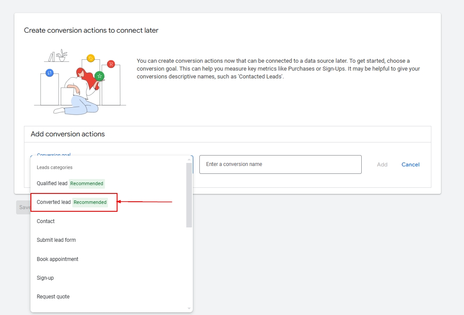
Task: Click the Enter a conversion name field
Action: (280, 165)
